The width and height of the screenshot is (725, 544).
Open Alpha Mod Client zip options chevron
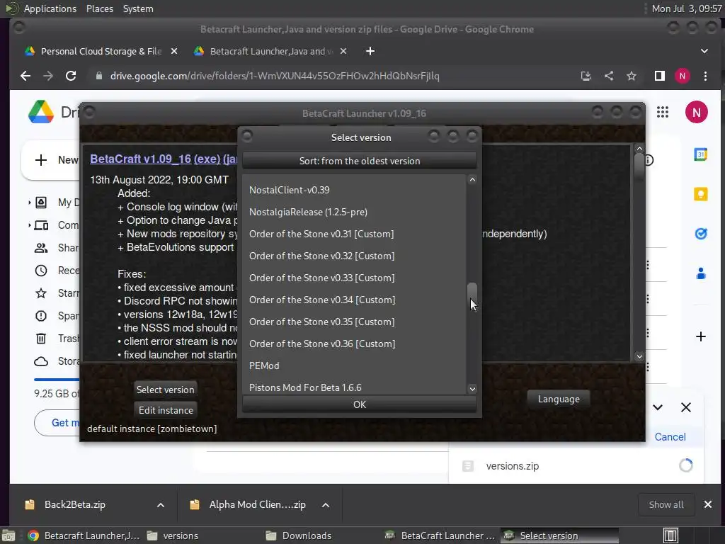(326, 505)
